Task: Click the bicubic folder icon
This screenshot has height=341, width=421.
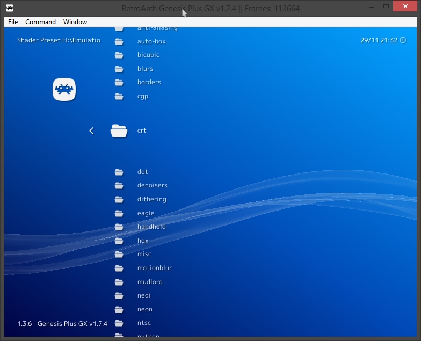Action: click(119, 55)
